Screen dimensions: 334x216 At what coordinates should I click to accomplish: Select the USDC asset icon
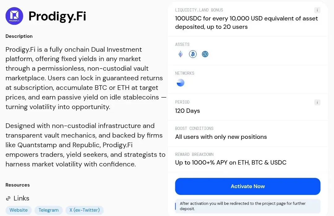click(x=205, y=54)
